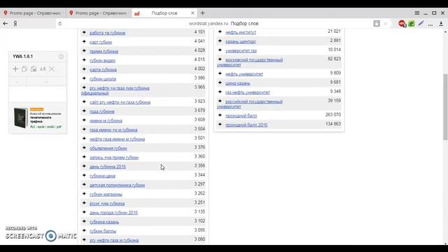Click the scrollbar down arrow
The height and width of the screenshot is (252, 448).
(445, 244)
